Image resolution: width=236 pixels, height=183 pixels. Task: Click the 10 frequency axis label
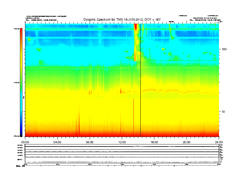(x=223, y=112)
